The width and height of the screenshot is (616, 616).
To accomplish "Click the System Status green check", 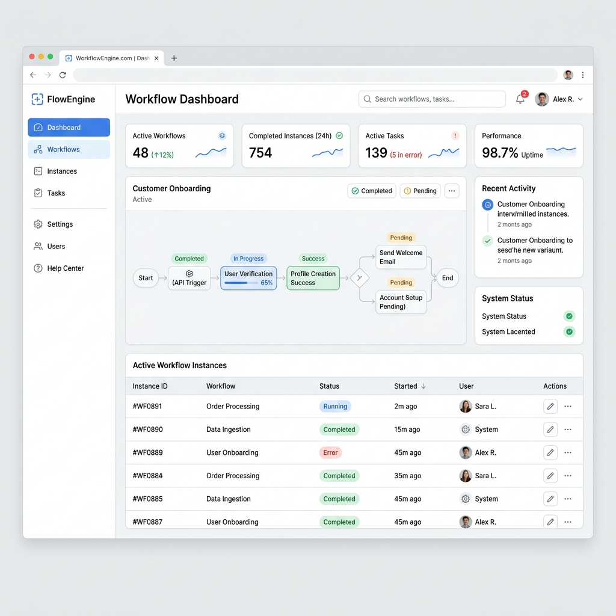I will tap(569, 316).
